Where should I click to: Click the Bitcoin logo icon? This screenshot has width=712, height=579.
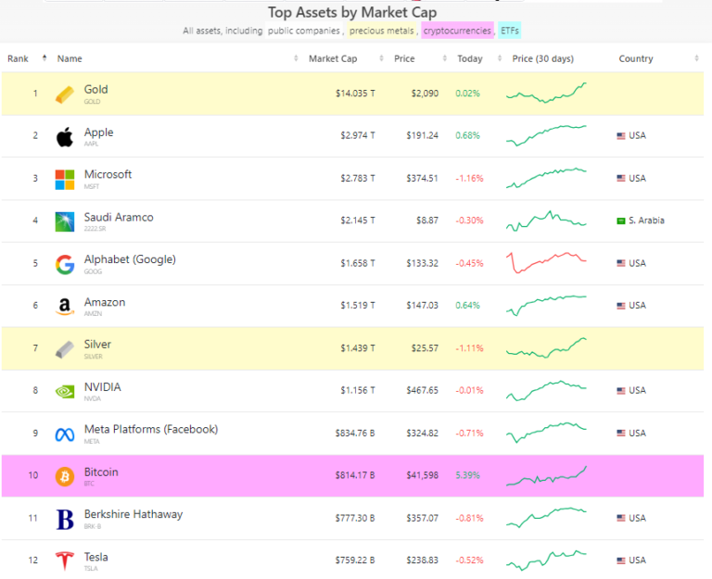[x=65, y=476]
